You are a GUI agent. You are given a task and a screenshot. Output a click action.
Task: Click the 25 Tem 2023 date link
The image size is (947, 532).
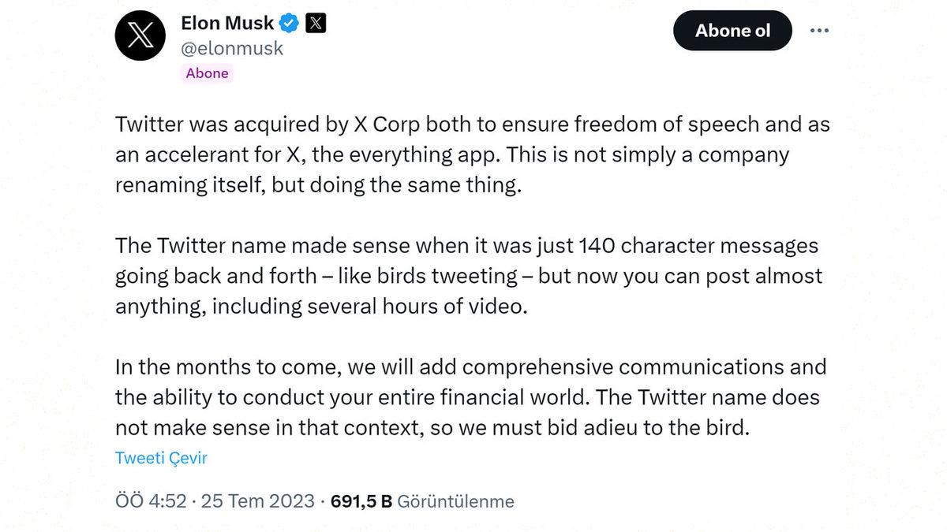click(257, 500)
